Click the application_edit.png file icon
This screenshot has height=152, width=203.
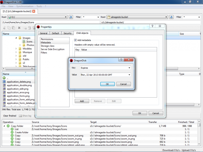pyautogui.click(x=4, y=89)
